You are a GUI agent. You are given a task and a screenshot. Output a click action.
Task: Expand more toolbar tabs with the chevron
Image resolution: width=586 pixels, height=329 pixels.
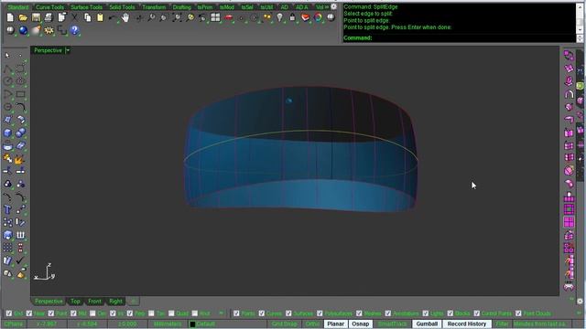point(327,6)
